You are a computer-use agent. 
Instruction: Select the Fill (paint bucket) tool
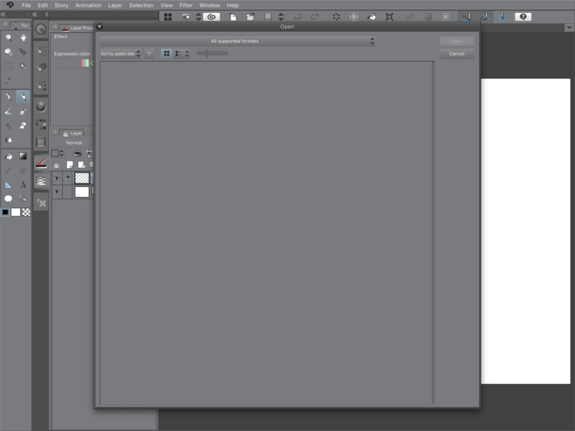(8, 156)
